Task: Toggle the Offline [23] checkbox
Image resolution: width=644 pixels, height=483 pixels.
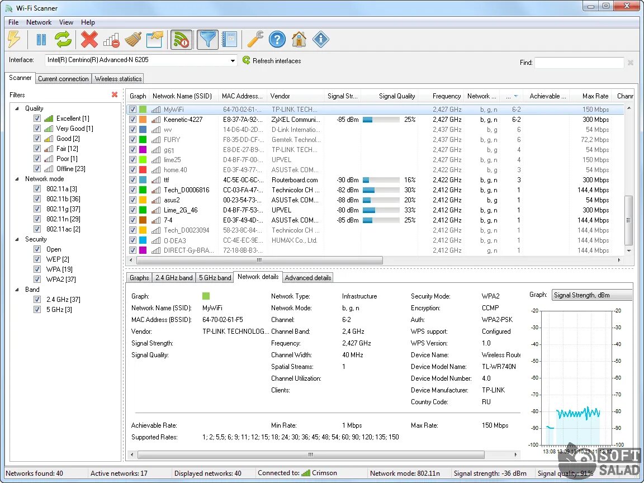Action: [37, 169]
